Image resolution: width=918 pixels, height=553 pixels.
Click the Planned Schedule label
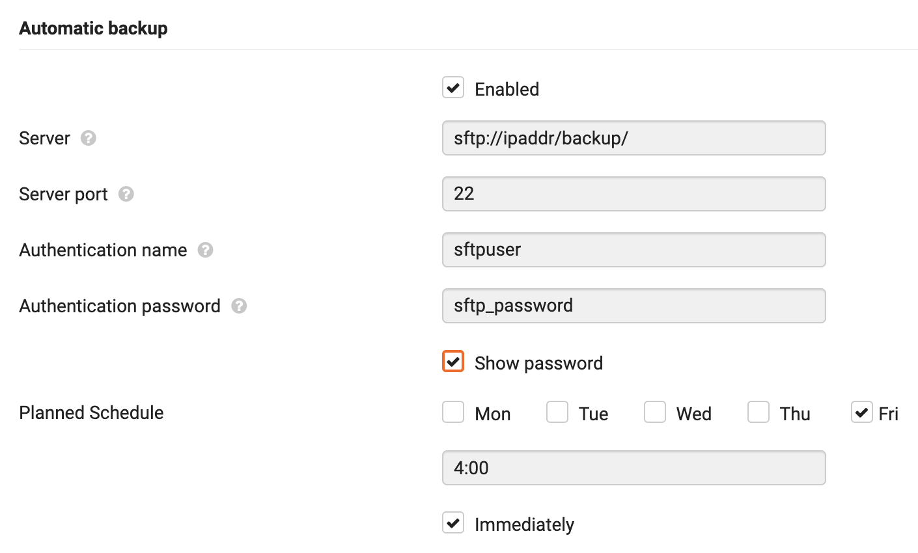point(91,412)
